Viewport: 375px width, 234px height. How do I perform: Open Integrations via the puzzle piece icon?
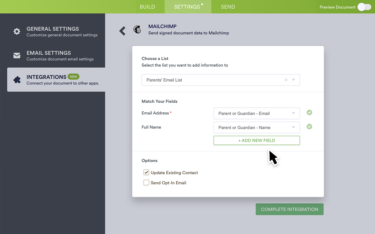pos(17,79)
